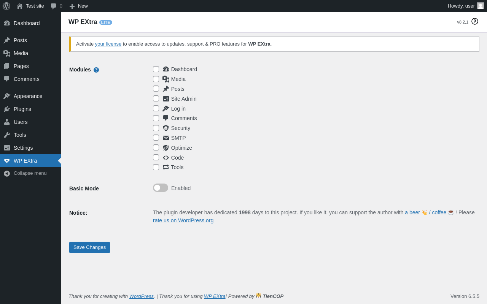Click the LITE badge beside WP EXtra
Screen dimensions: 487x304
(106, 22)
